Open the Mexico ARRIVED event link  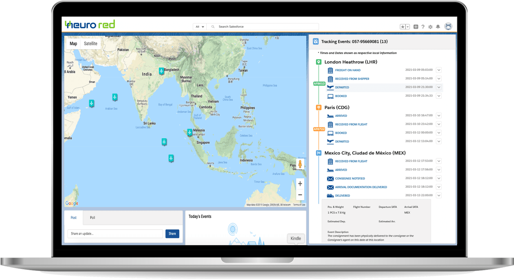pyautogui.click(x=341, y=170)
